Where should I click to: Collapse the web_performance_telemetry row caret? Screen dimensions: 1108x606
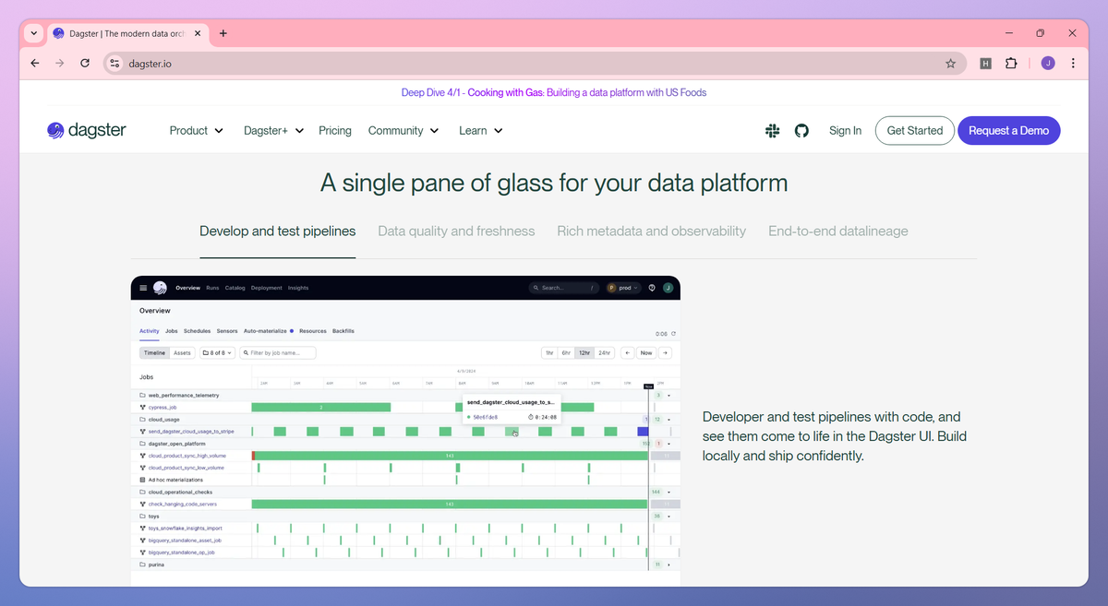pyautogui.click(x=668, y=395)
